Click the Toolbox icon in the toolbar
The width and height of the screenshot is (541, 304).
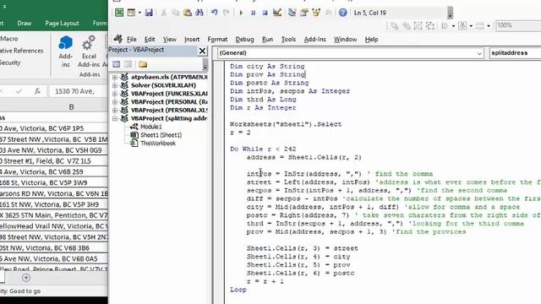click(328, 13)
